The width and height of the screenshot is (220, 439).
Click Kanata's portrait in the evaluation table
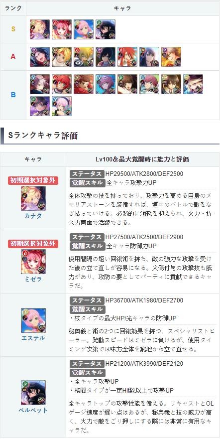[33, 198]
